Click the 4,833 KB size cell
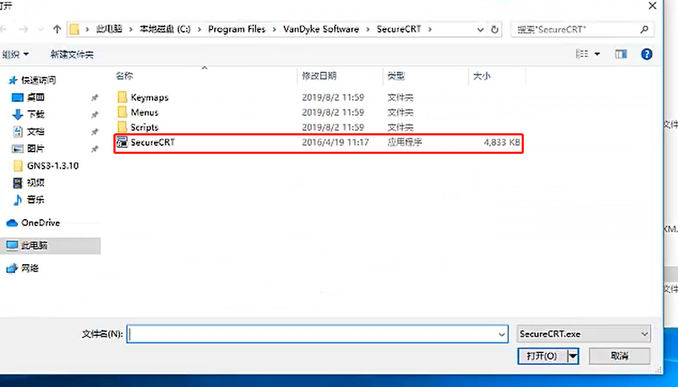Viewport: 678px width, 387px height. [502, 142]
